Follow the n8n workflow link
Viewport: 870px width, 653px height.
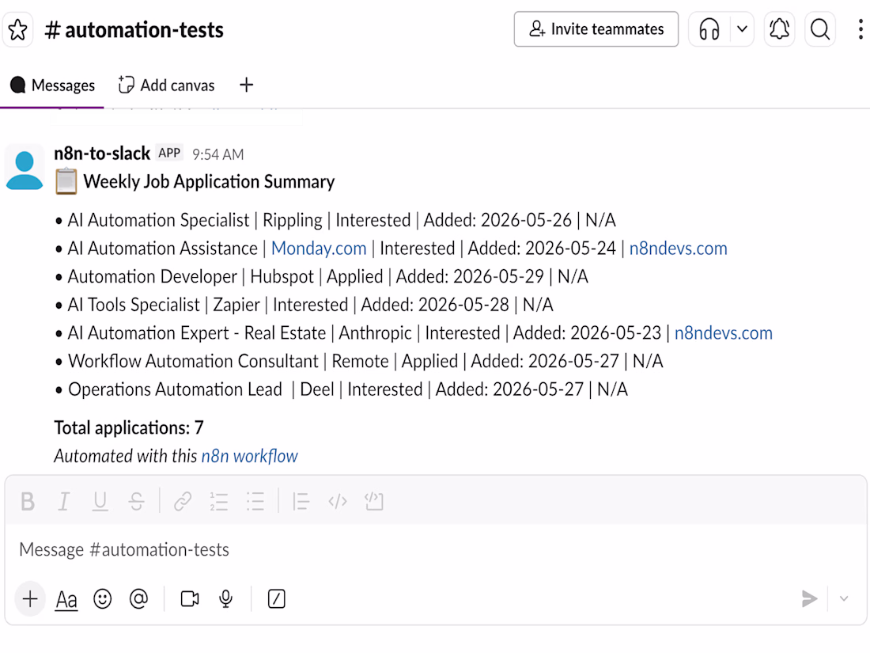[x=250, y=456]
